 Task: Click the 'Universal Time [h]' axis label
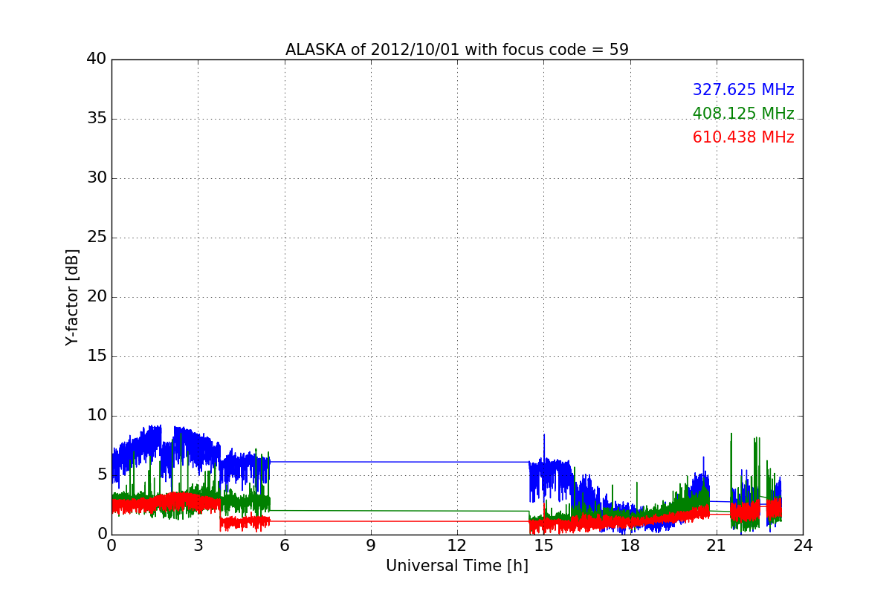point(457,566)
